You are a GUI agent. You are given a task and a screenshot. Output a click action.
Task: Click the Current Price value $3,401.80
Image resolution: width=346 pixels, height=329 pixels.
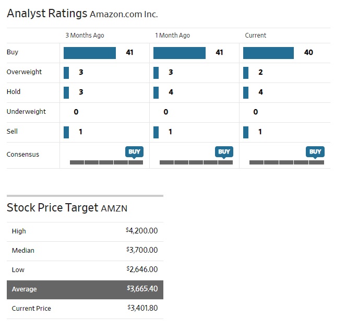point(142,308)
